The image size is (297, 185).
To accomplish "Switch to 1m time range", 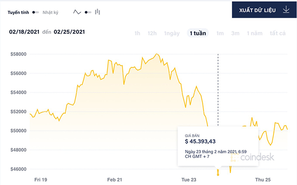I will point(220,33).
